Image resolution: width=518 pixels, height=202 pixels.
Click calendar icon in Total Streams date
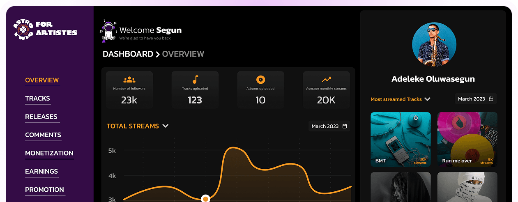[345, 126]
